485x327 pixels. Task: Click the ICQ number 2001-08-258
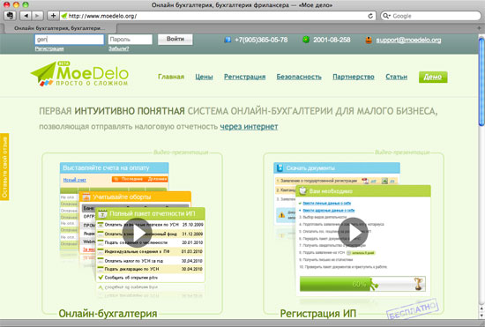[x=332, y=40]
